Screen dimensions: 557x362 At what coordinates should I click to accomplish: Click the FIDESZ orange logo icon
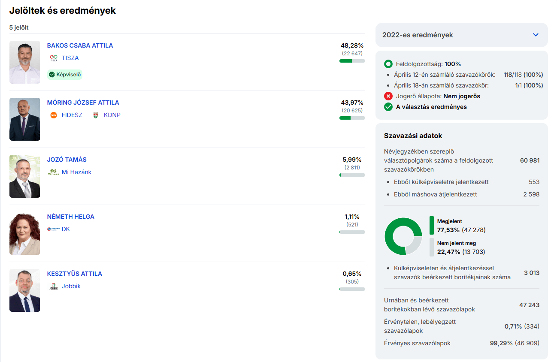click(x=53, y=115)
